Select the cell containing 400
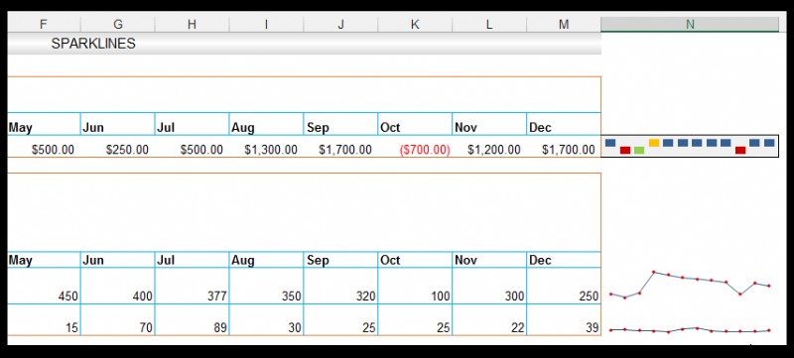 pyautogui.click(x=117, y=286)
